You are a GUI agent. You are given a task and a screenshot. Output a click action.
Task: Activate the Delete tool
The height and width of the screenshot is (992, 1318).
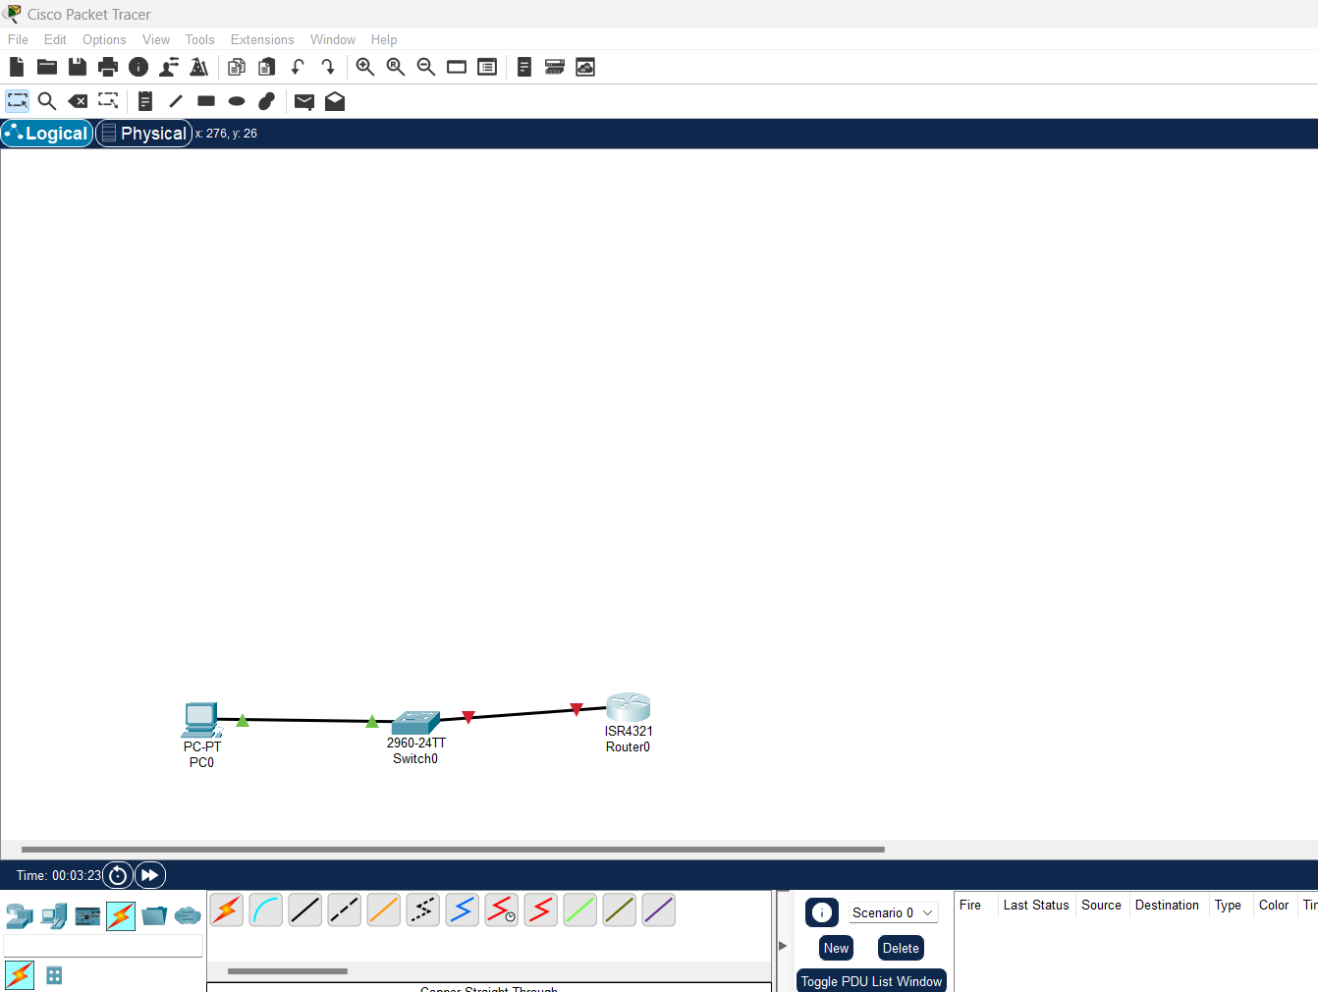coord(78,101)
